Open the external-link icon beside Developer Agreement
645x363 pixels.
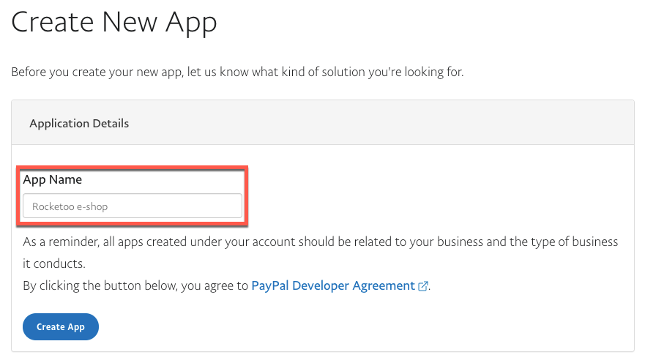tap(422, 287)
